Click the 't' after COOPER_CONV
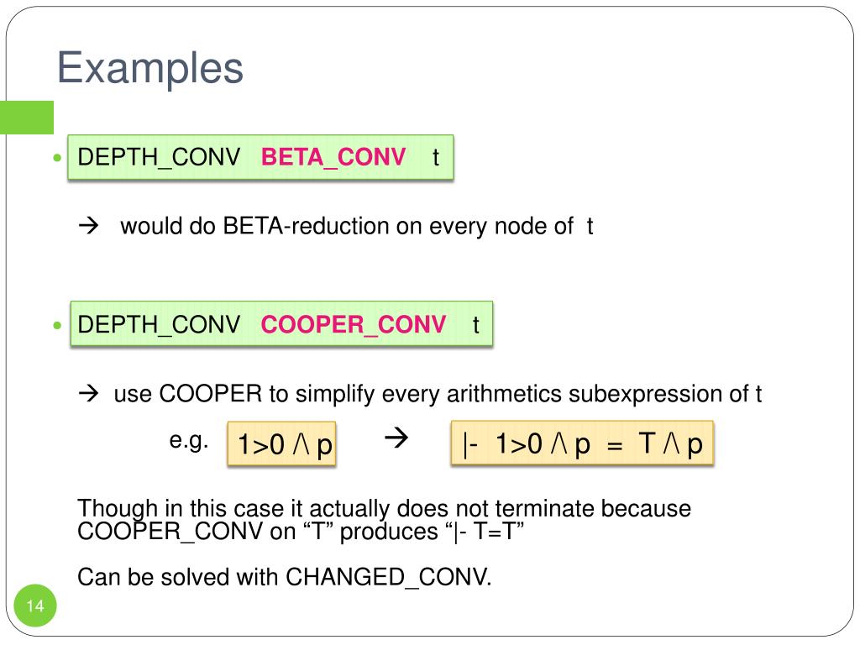The width and height of the screenshot is (860, 645). click(475, 325)
